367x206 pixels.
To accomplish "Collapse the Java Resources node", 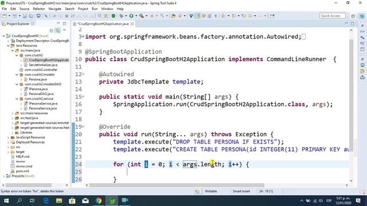I will click(x=8, y=46).
